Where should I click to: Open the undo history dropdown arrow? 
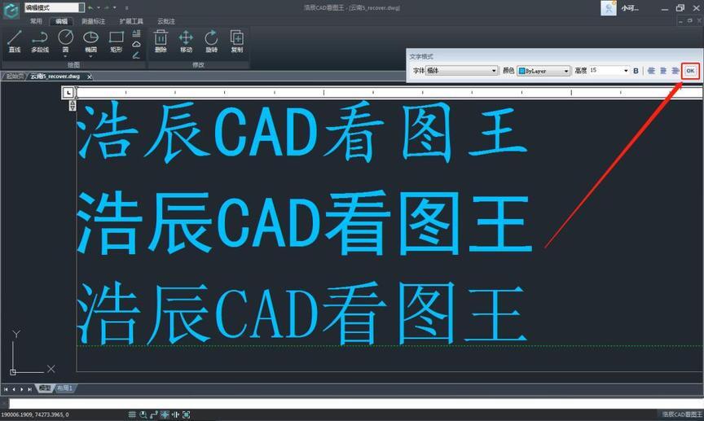99,7
